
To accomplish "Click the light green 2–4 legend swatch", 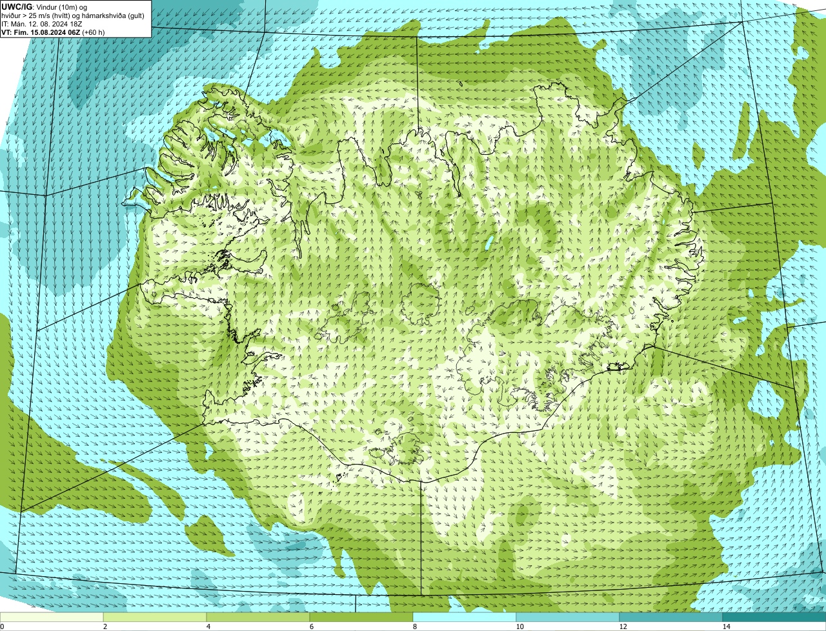I will (x=155, y=617).
